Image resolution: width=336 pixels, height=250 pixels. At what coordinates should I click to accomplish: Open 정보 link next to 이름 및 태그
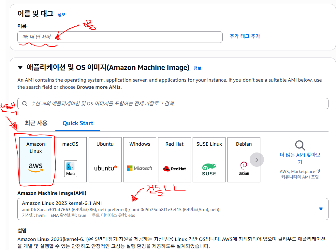(61, 15)
